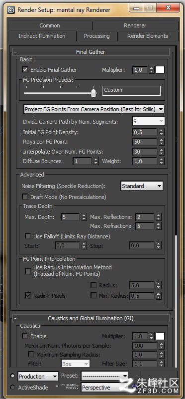Toggle the Min. Radius checkbox
Screen dimensions: 185x399
pyautogui.click(x=93, y=296)
